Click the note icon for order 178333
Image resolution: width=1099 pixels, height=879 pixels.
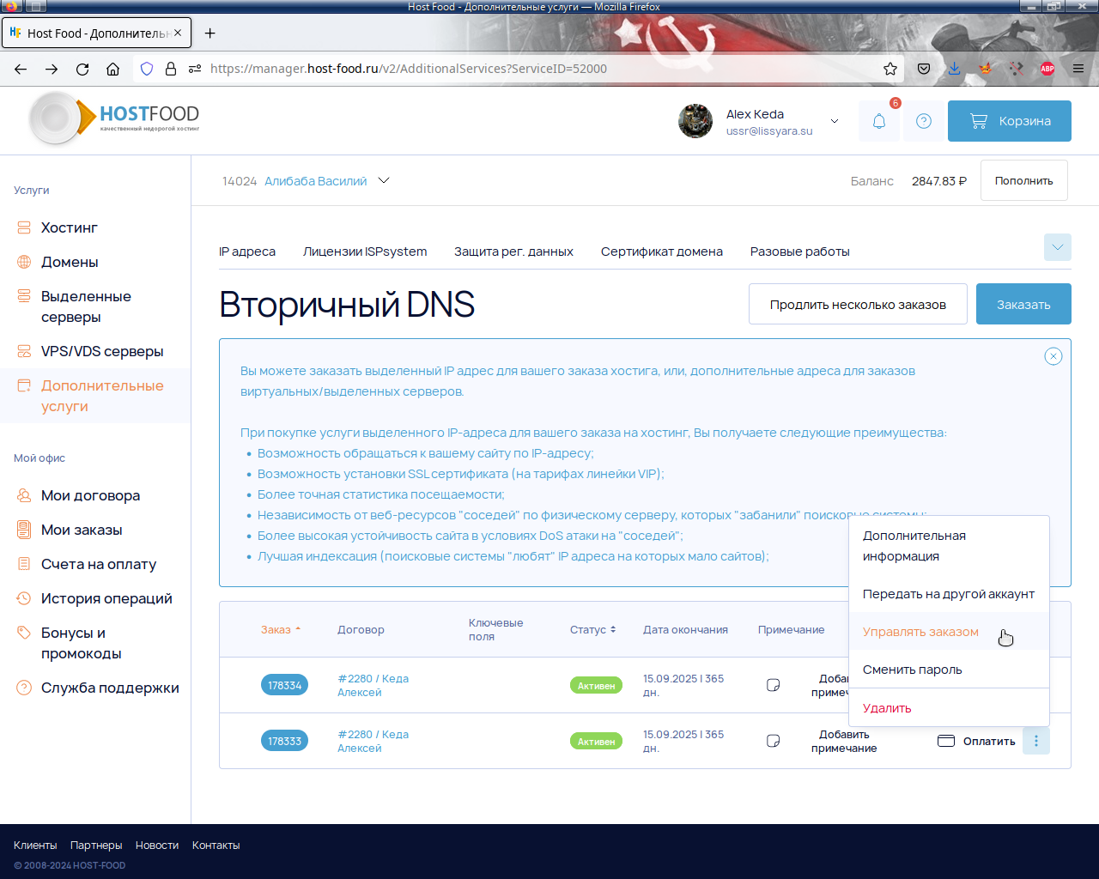click(773, 741)
